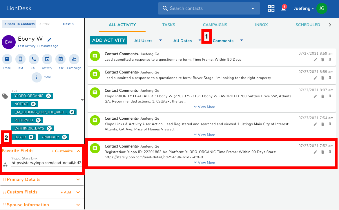Screen dimensions: 339x210
Task: Edit contact name with pencil icon
Action: [49, 40]
